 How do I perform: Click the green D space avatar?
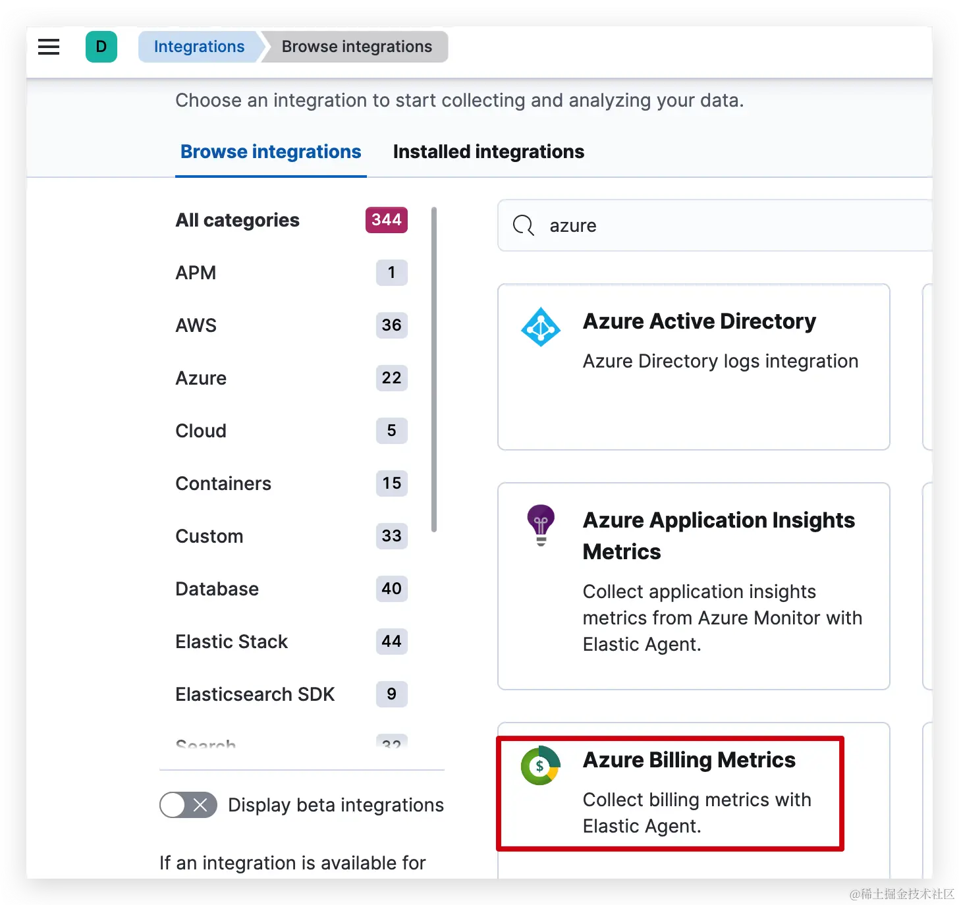tap(101, 47)
